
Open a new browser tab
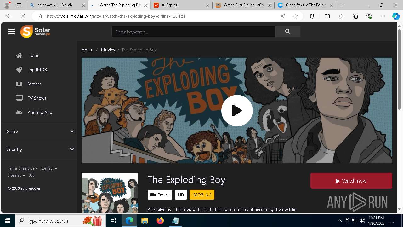coord(342,5)
